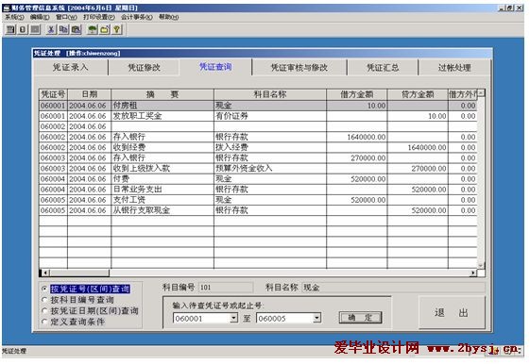Click the Cut scissors toolbar icon
530x364 pixels.
tap(51, 29)
